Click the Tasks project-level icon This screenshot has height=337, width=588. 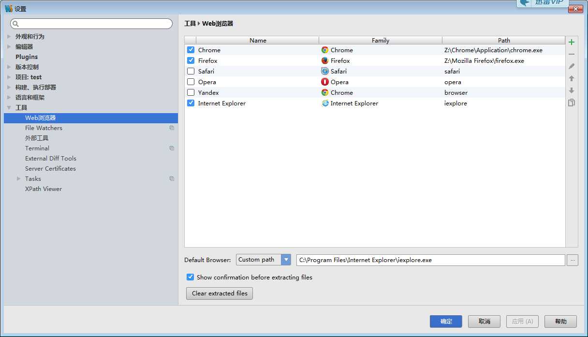(x=172, y=179)
